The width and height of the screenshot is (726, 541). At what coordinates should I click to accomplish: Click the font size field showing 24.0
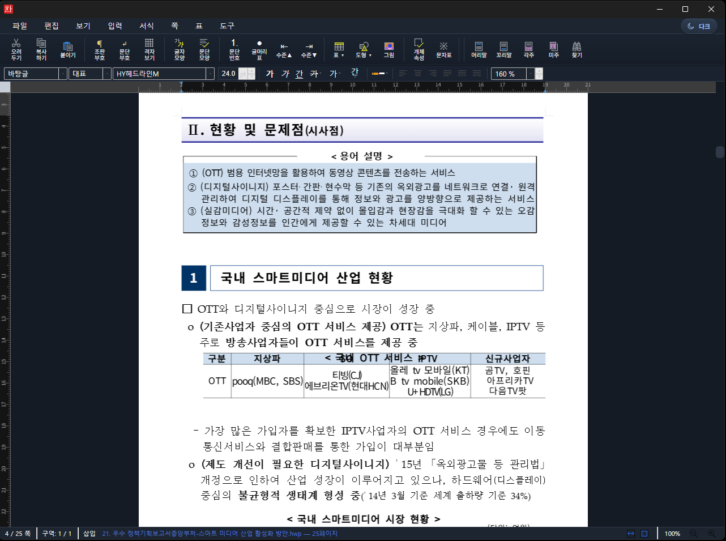[229, 74]
